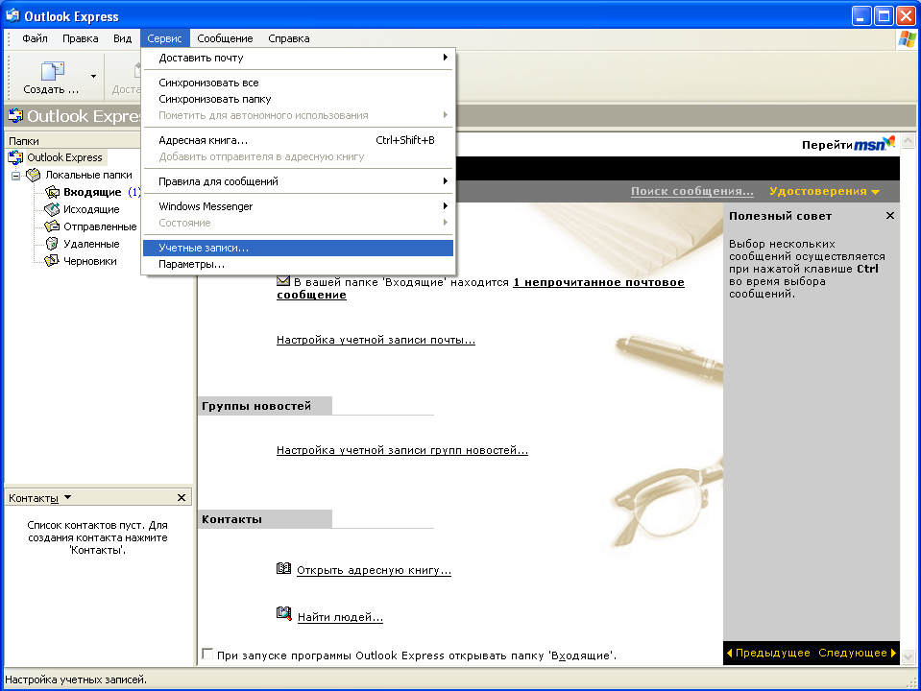Screen dimensions: 921x691
Task: Click the Outlook Express title bar icon
Action: (12, 15)
